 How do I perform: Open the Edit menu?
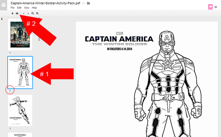19,8
